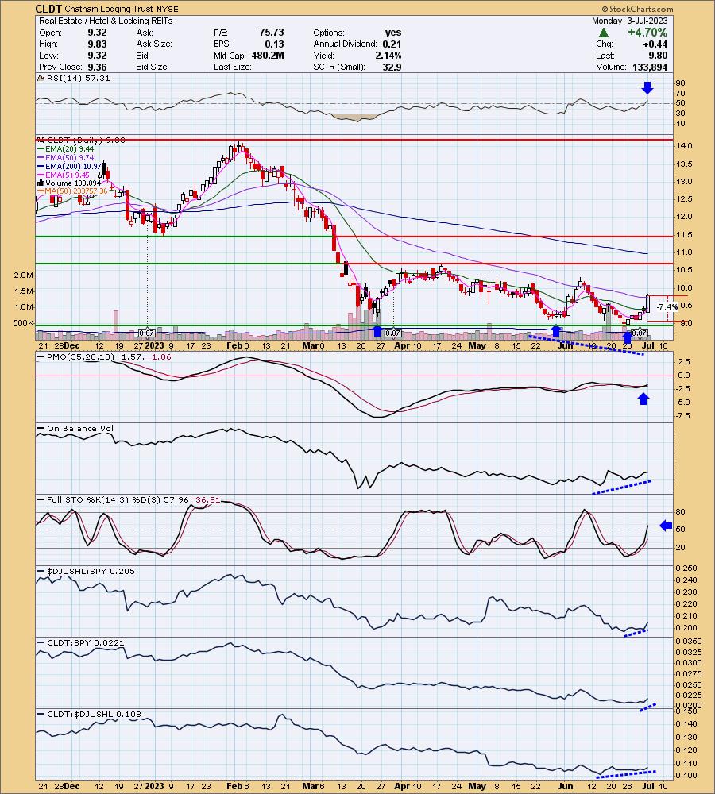Select the Open price value 9.32

pyautogui.click(x=97, y=33)
